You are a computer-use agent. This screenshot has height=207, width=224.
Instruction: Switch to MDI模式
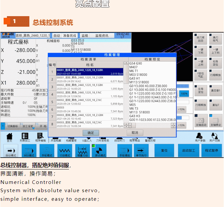click(29, 151)
